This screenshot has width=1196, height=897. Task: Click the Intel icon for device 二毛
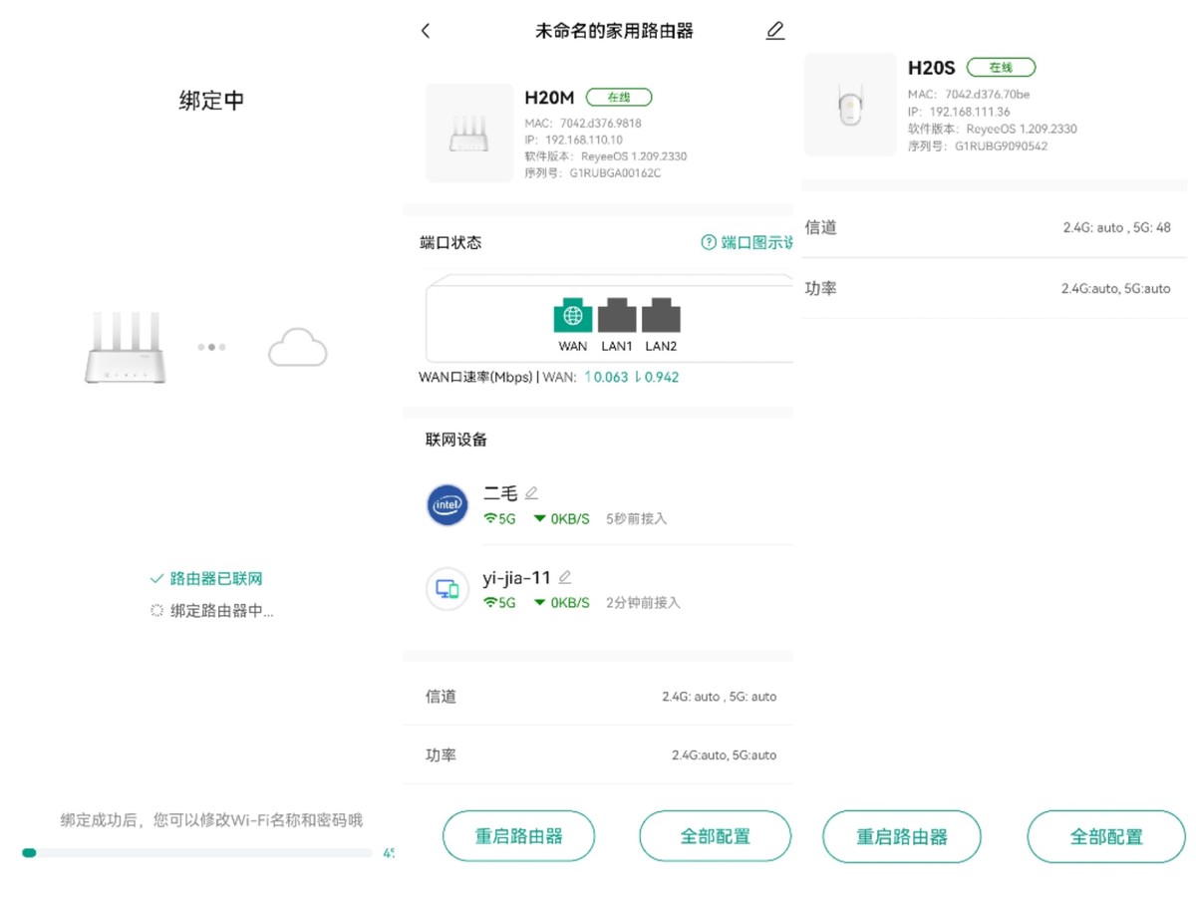(x=447, y=504)
